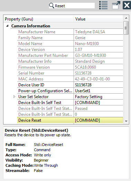
Task: Click the Value column header
Action: point(99,19)
